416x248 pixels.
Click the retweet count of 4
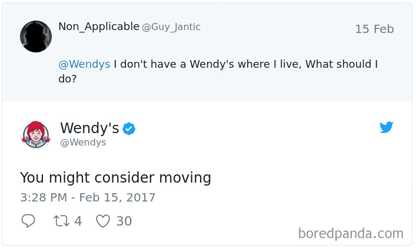pos(78,221)
